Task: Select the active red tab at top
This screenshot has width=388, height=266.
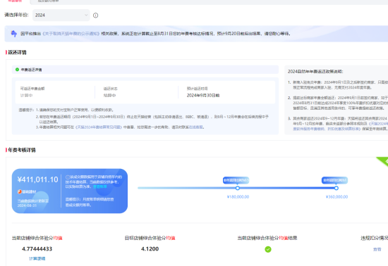Action: (x=15, y=1)
